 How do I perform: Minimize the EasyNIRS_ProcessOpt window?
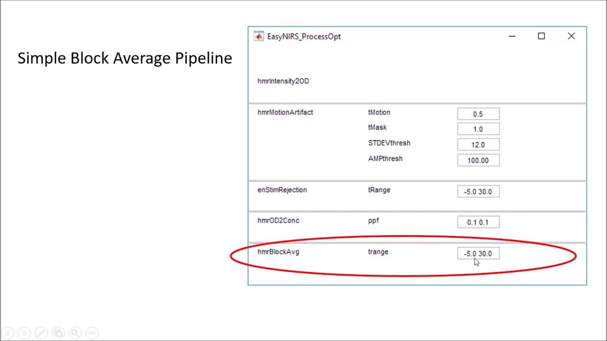click(512, 36)
